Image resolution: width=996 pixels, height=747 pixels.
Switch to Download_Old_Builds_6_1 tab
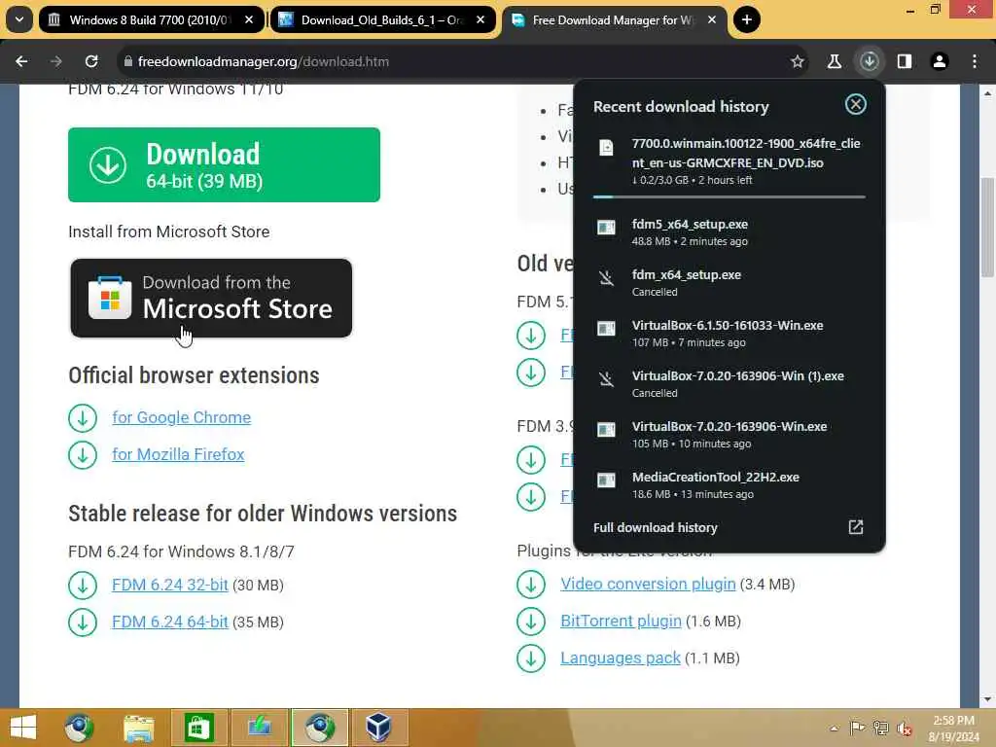tap(383, 19)
